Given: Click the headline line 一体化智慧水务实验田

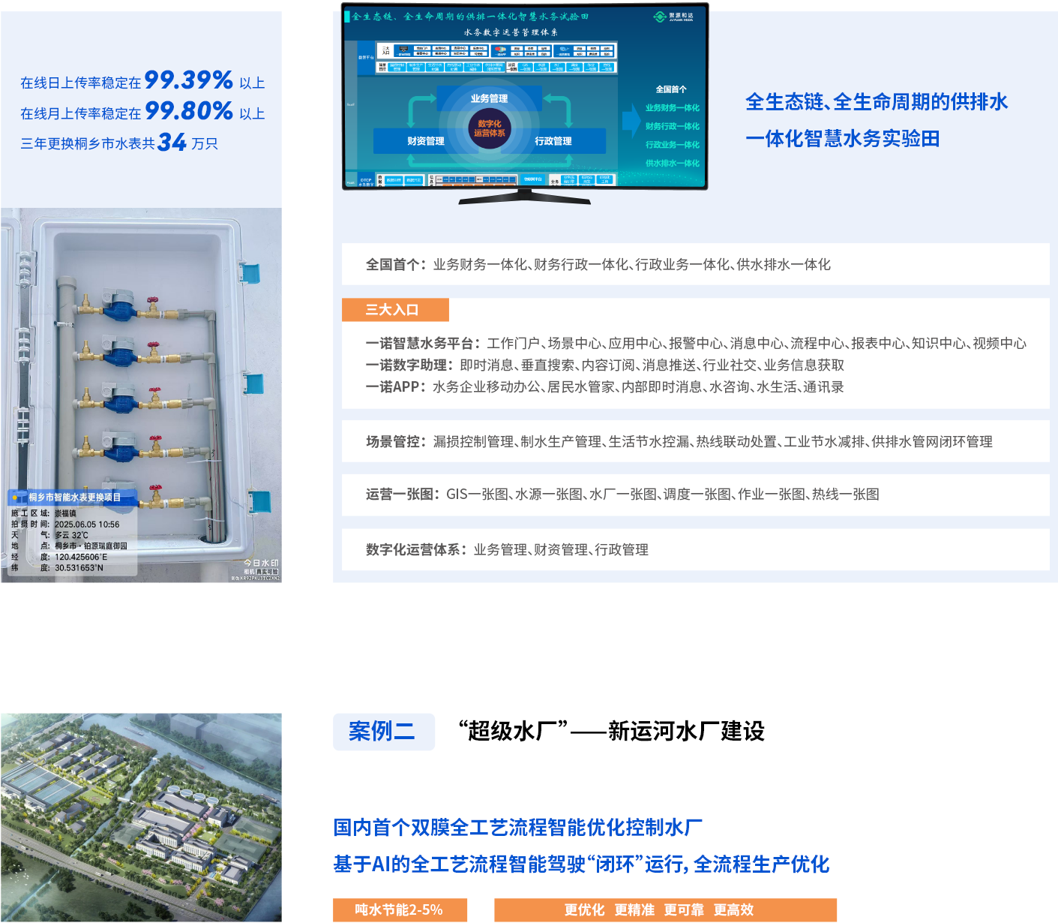Looking at the screenshot, I should [842, 139].
